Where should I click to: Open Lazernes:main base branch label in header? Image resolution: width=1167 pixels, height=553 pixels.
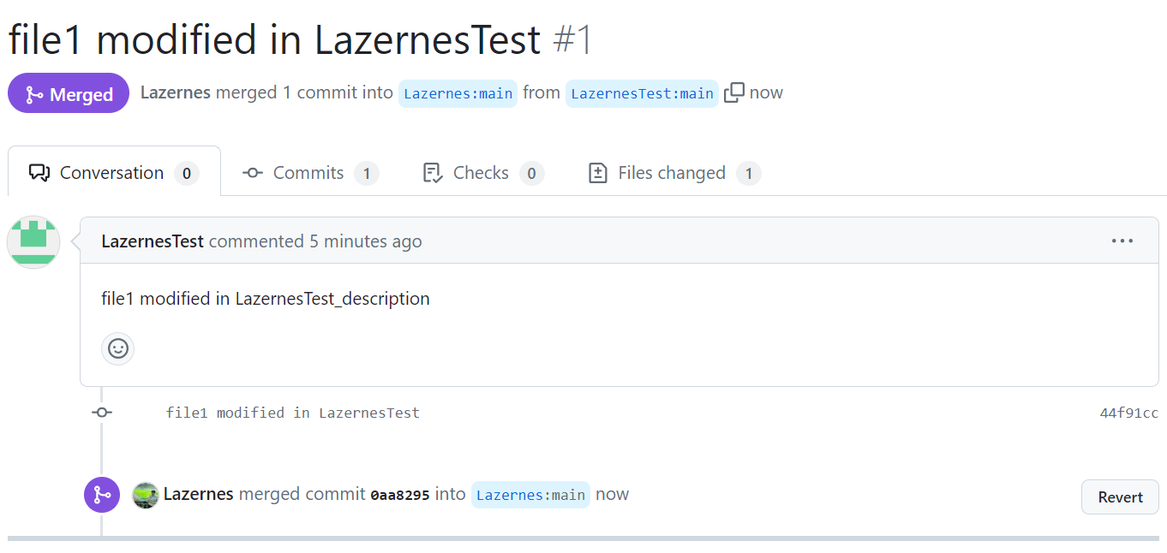point(458,93)
